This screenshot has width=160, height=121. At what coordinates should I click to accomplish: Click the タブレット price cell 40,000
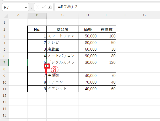(x=88, y=89)
